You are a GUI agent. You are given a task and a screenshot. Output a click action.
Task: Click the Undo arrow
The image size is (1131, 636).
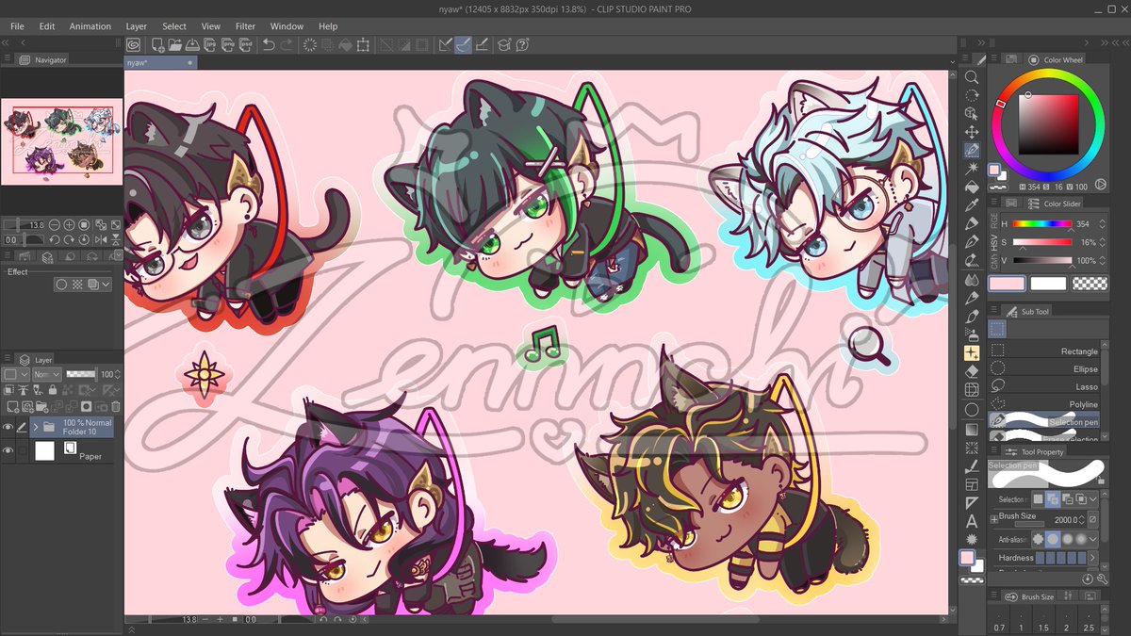269,44
